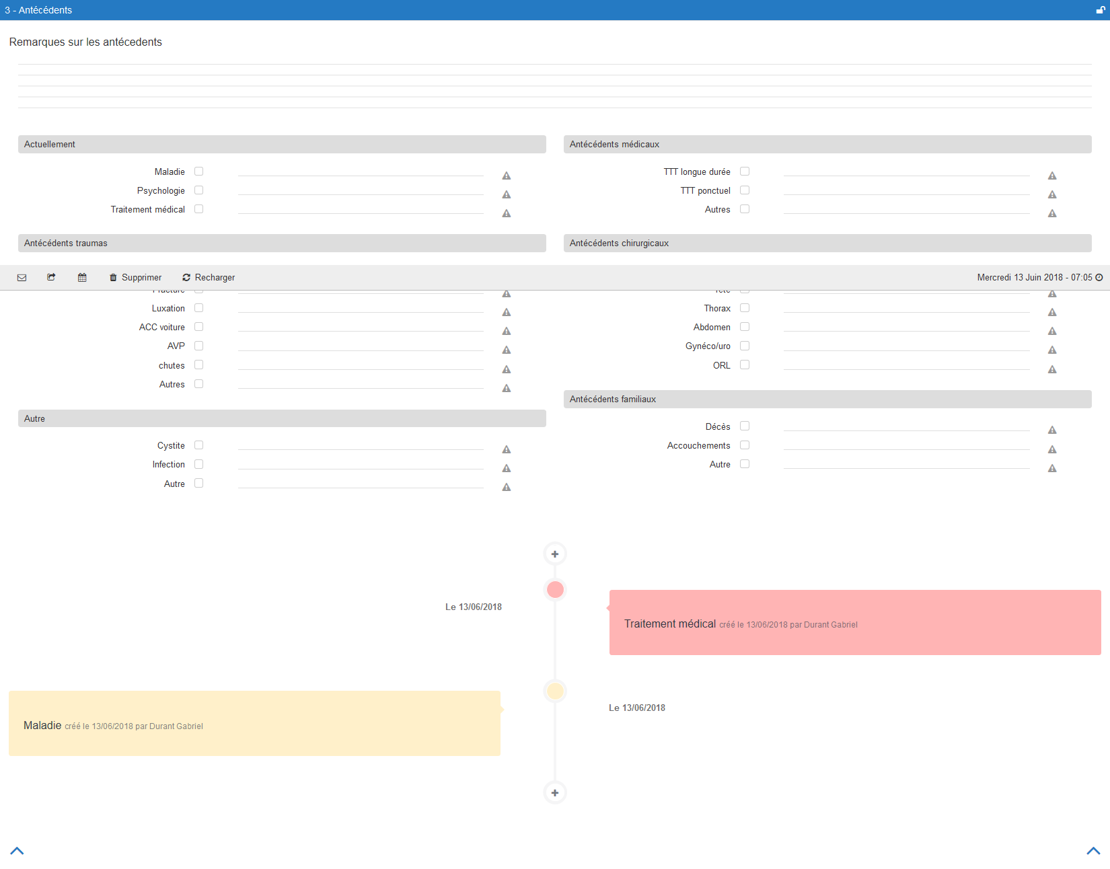
Task: Tick the AVP checkbox
Action: [x=198, y=346]
